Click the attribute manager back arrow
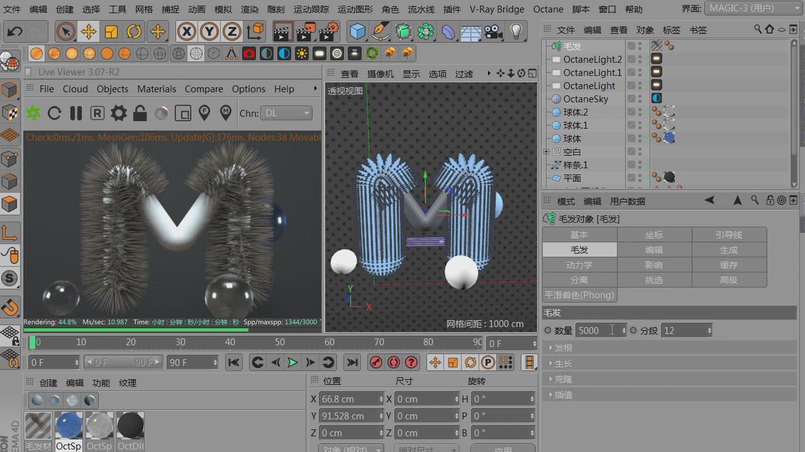805x452 pixels. click(x=709, y=201)
